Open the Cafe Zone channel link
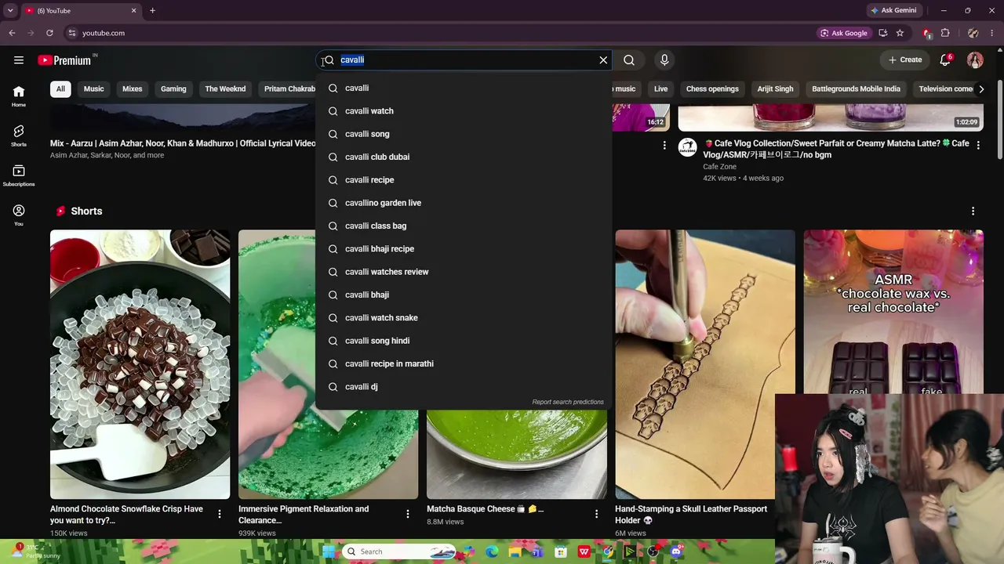 718,167
